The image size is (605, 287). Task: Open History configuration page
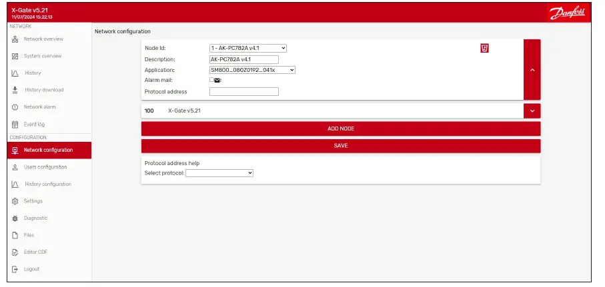(49, 184)
